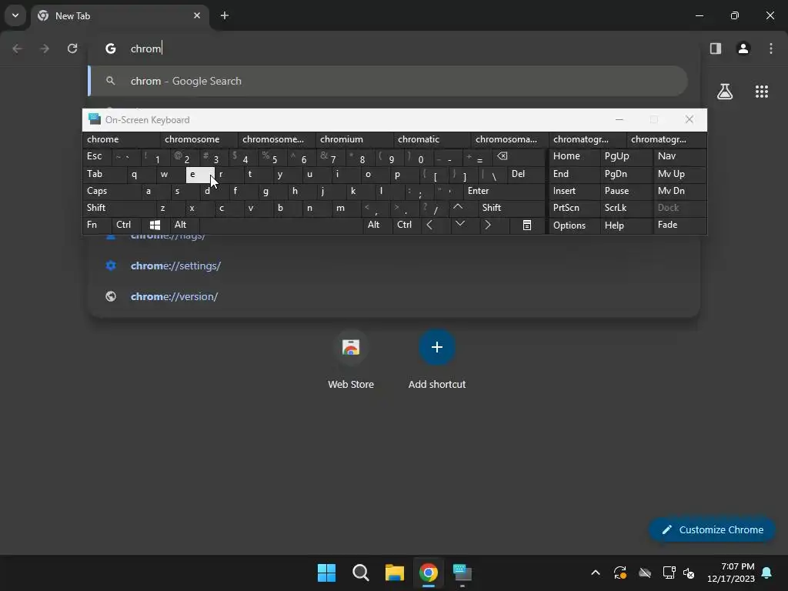Toggle the left Ctrl key on keyboard
This screenshot has width=788, height=591.
click(x=127, y=225)
